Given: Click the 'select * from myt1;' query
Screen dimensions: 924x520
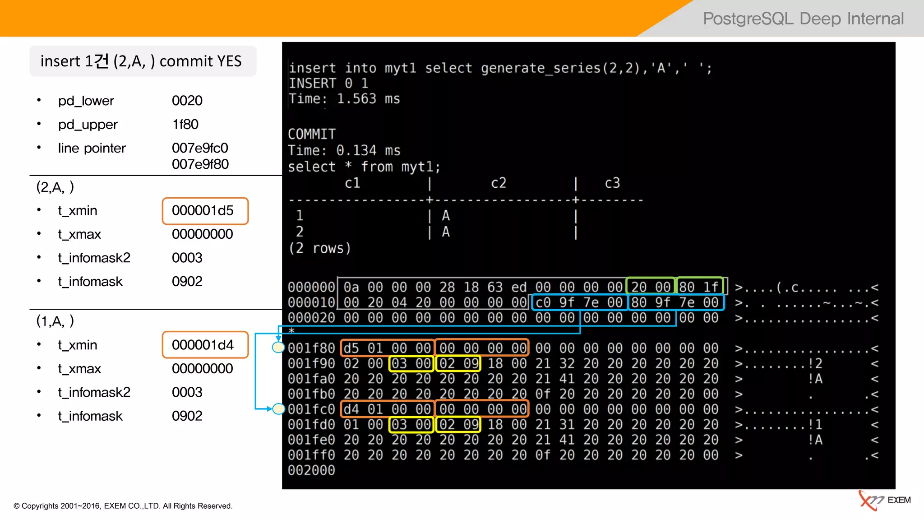Looking at the screenshot, I should point(364,167).
